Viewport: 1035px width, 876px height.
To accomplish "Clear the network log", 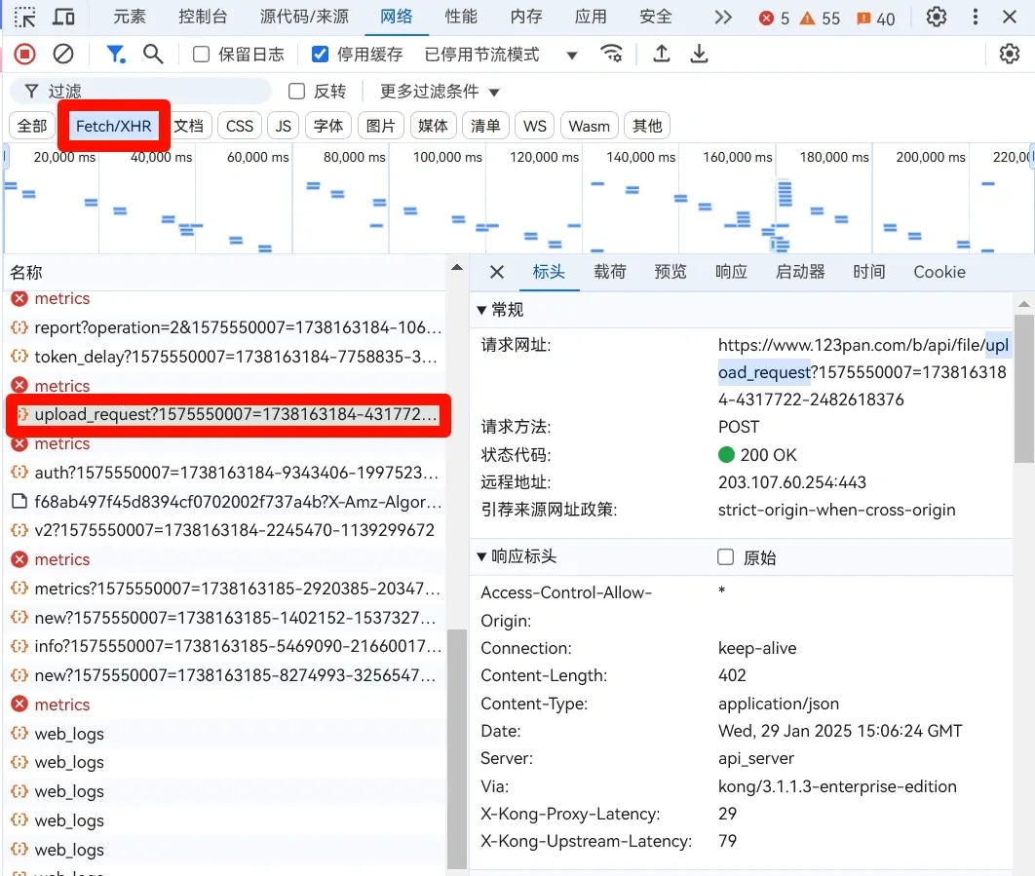I will (x=63, y=55).
